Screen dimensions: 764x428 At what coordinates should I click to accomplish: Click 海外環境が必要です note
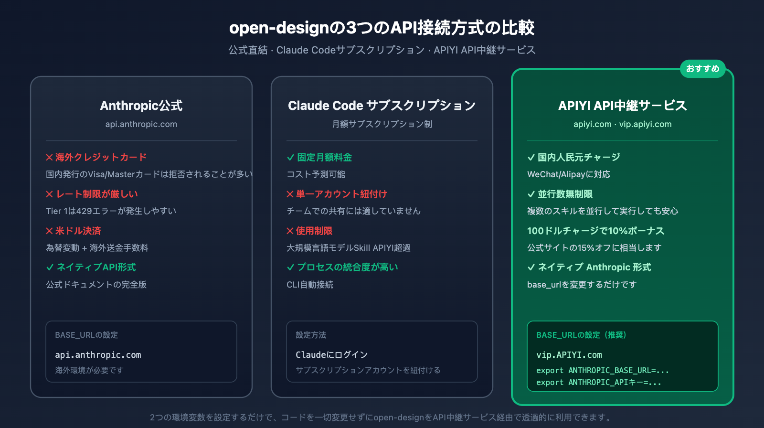[89, 370]
